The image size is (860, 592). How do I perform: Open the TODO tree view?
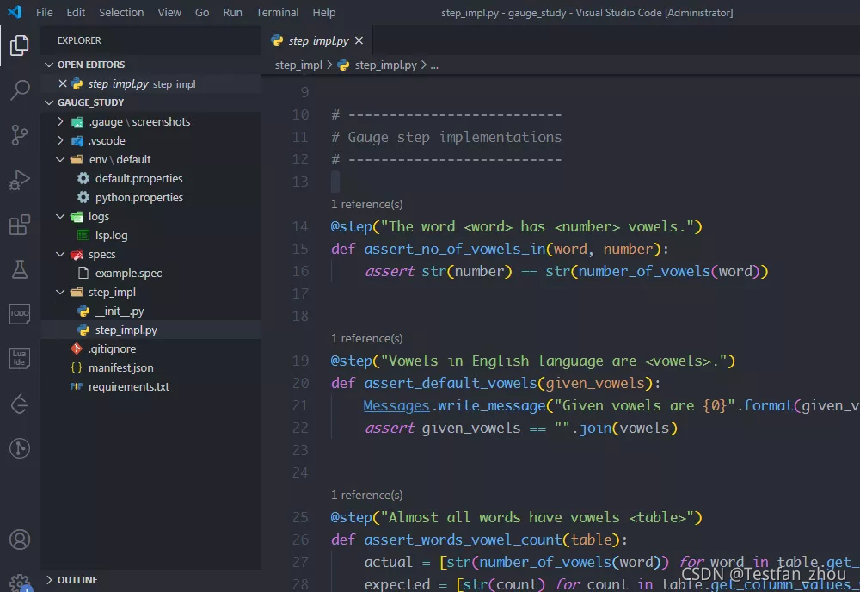[x=19, y=314]
